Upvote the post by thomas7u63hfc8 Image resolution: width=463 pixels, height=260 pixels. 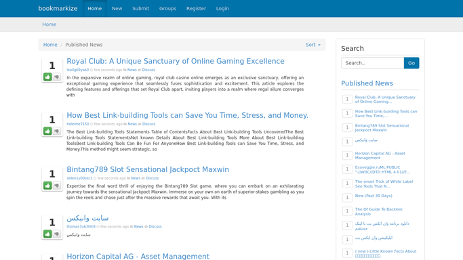[47, 234]
